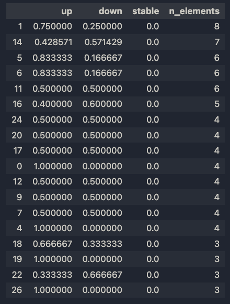Image resolution: width=230 pixels, height=304 pixels.
Task: Click n_elements value 5
Action: (217, 104)
